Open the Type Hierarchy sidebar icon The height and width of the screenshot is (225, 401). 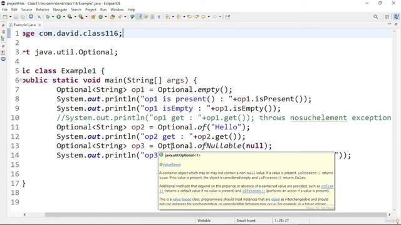click(3, 39)
